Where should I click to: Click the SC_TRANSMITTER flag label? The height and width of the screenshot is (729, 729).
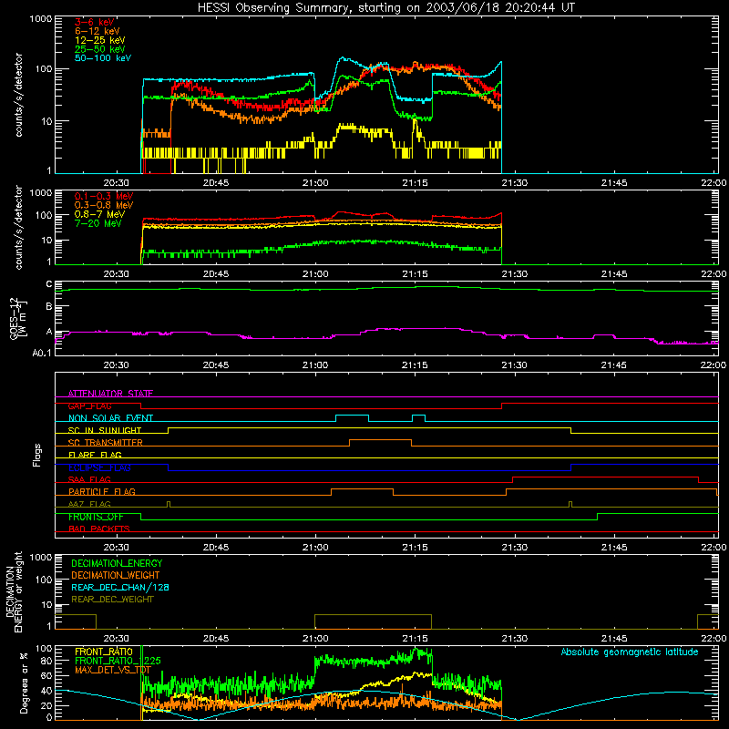point(106,443)
